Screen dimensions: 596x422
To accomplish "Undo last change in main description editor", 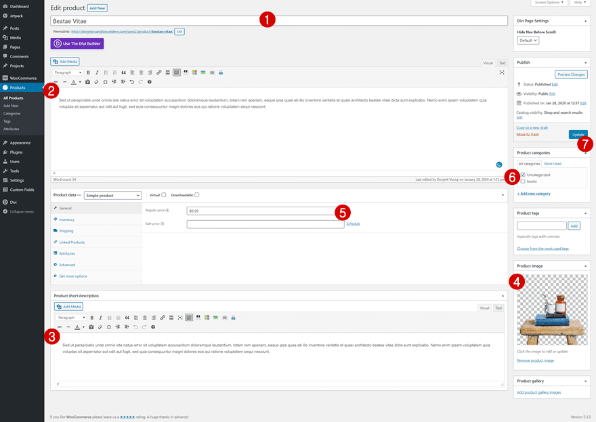I will [132, 82].
